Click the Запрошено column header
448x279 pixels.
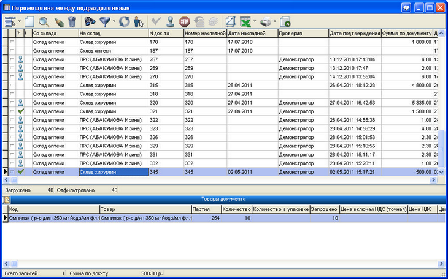(325, 209)
